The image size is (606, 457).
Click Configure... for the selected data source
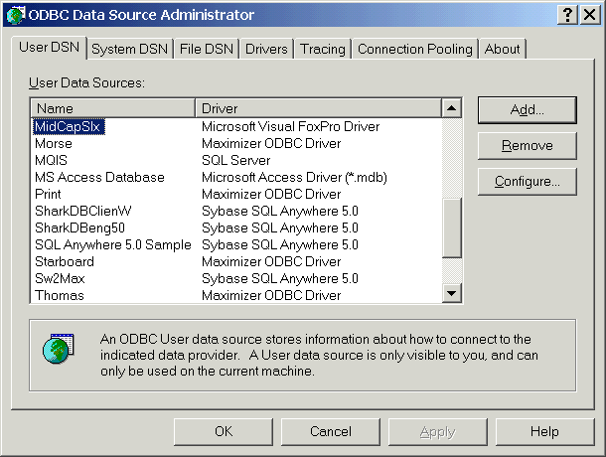pyautogui.click(x=528, y=182)
